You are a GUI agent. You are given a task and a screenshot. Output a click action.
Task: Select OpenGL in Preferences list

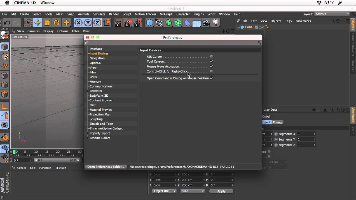95,63
